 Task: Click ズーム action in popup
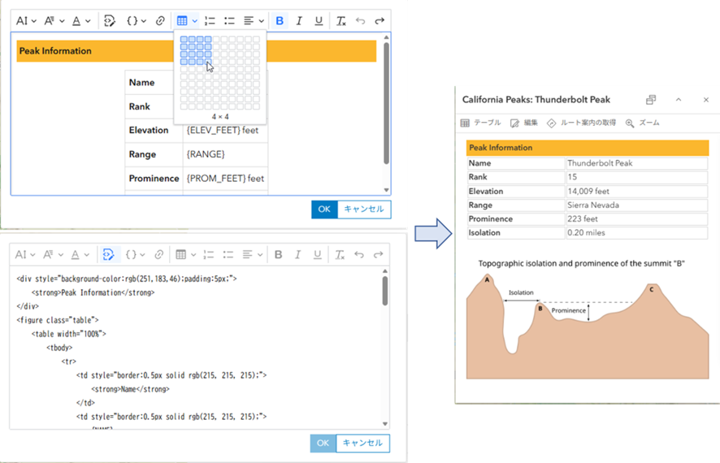click(643, 123)
